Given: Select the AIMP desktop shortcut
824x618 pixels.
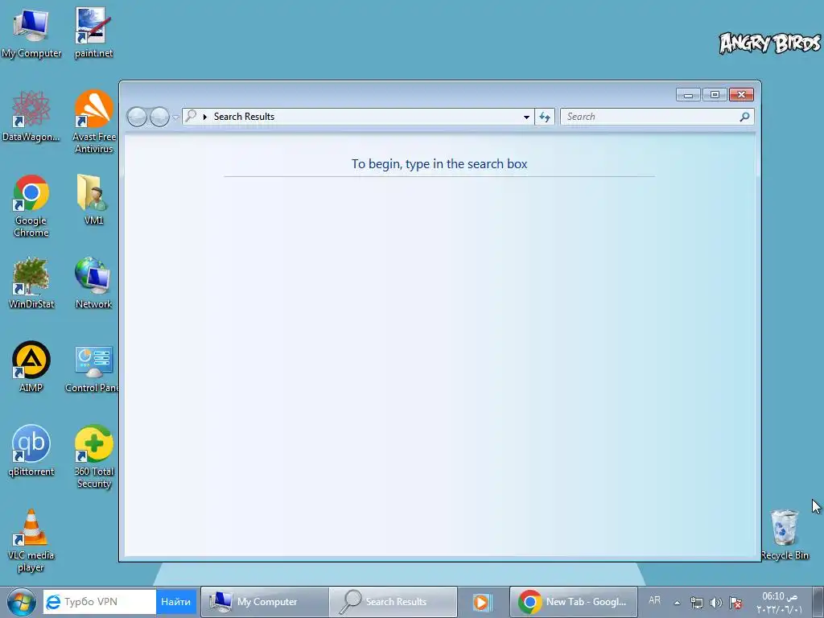Looking at the screenshot, I should (x=31, y=366).
